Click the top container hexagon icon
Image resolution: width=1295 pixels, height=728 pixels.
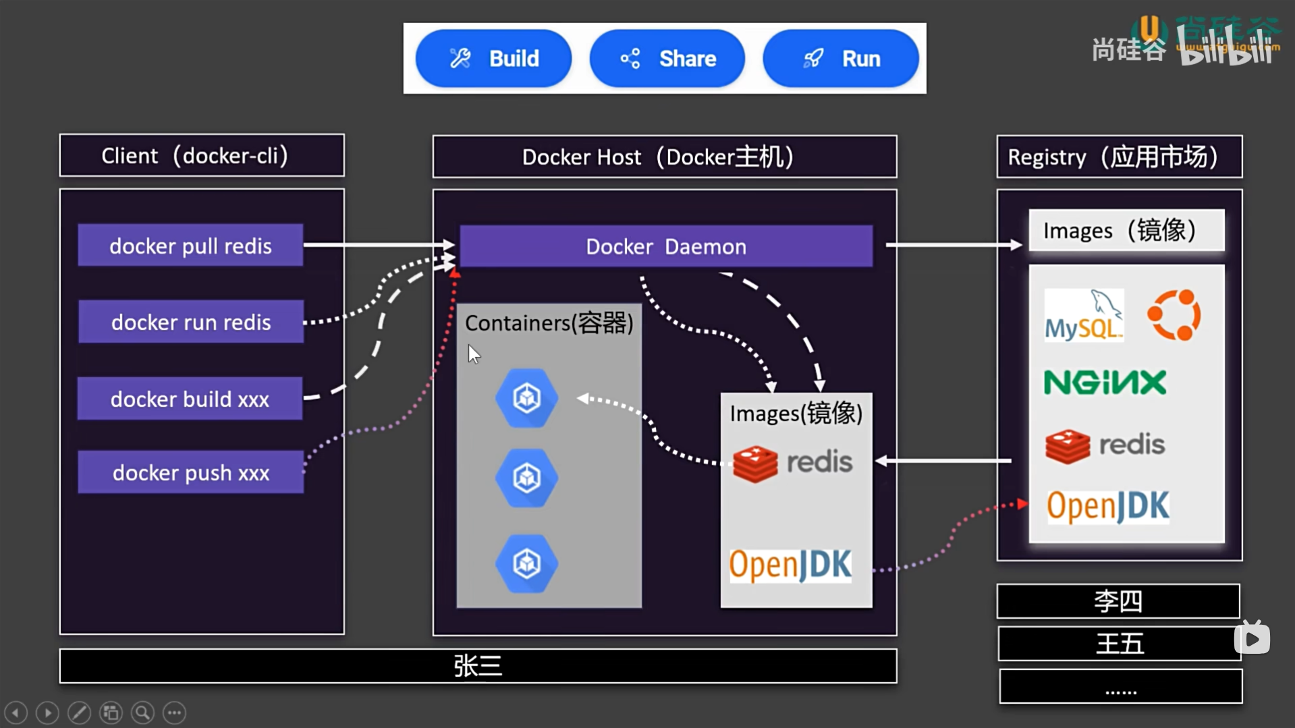click(526, 398)
